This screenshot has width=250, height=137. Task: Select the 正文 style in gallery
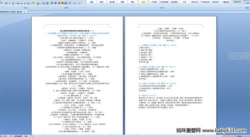[143, 2]
